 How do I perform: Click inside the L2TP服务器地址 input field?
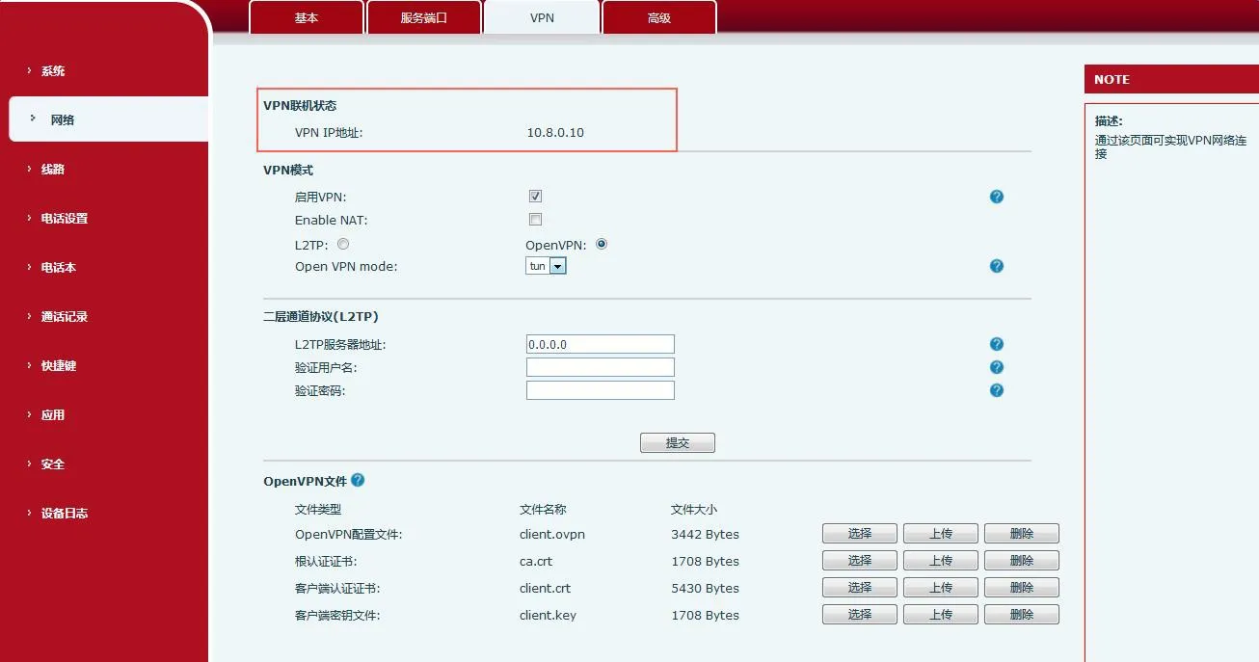click(x=600, y=343)
